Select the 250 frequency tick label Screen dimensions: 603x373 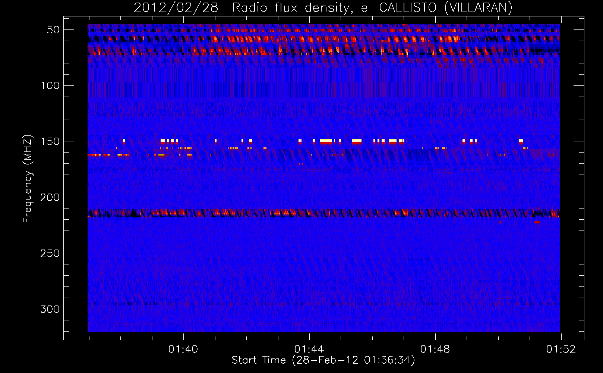tap(50, 253)
